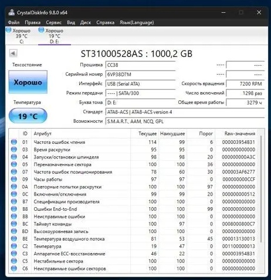Click status icon of attribute 09 row

click(x=14, y=179)
